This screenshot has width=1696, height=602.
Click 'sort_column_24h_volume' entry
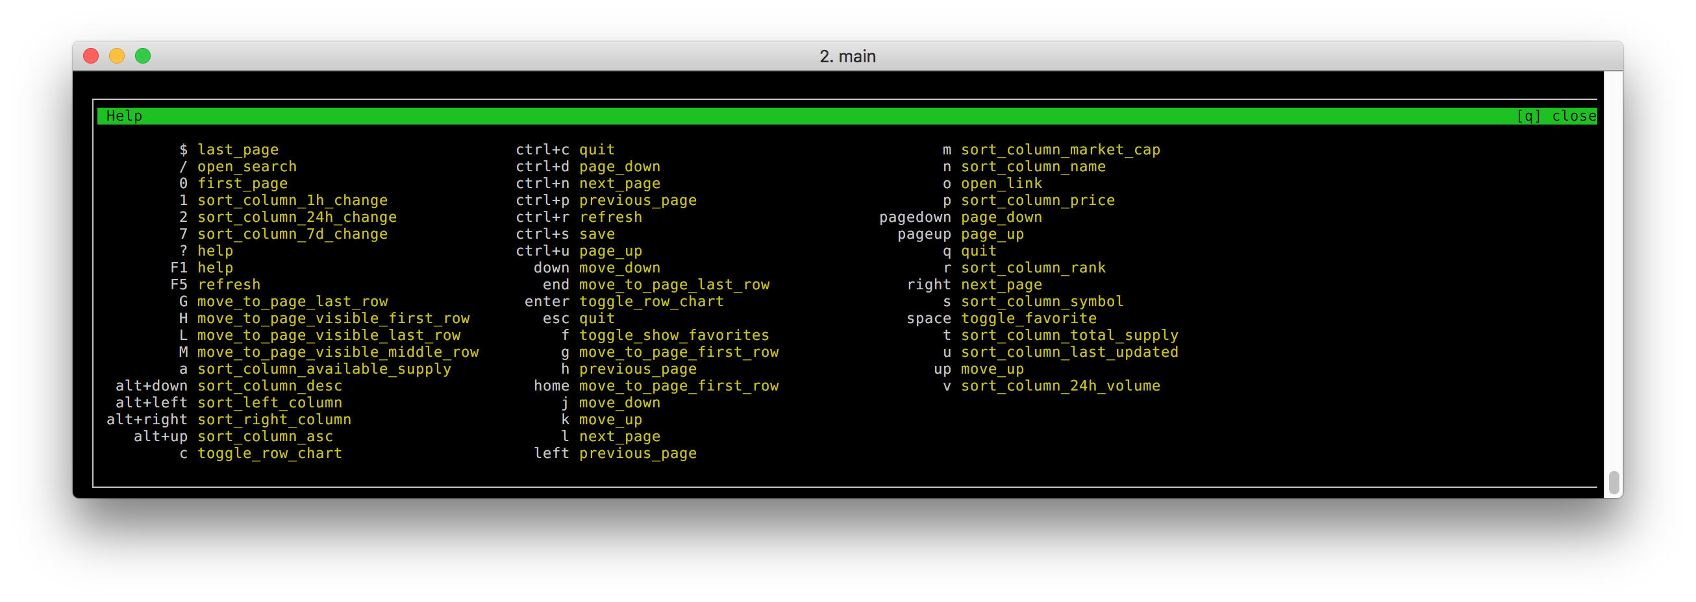(1061, 386)
